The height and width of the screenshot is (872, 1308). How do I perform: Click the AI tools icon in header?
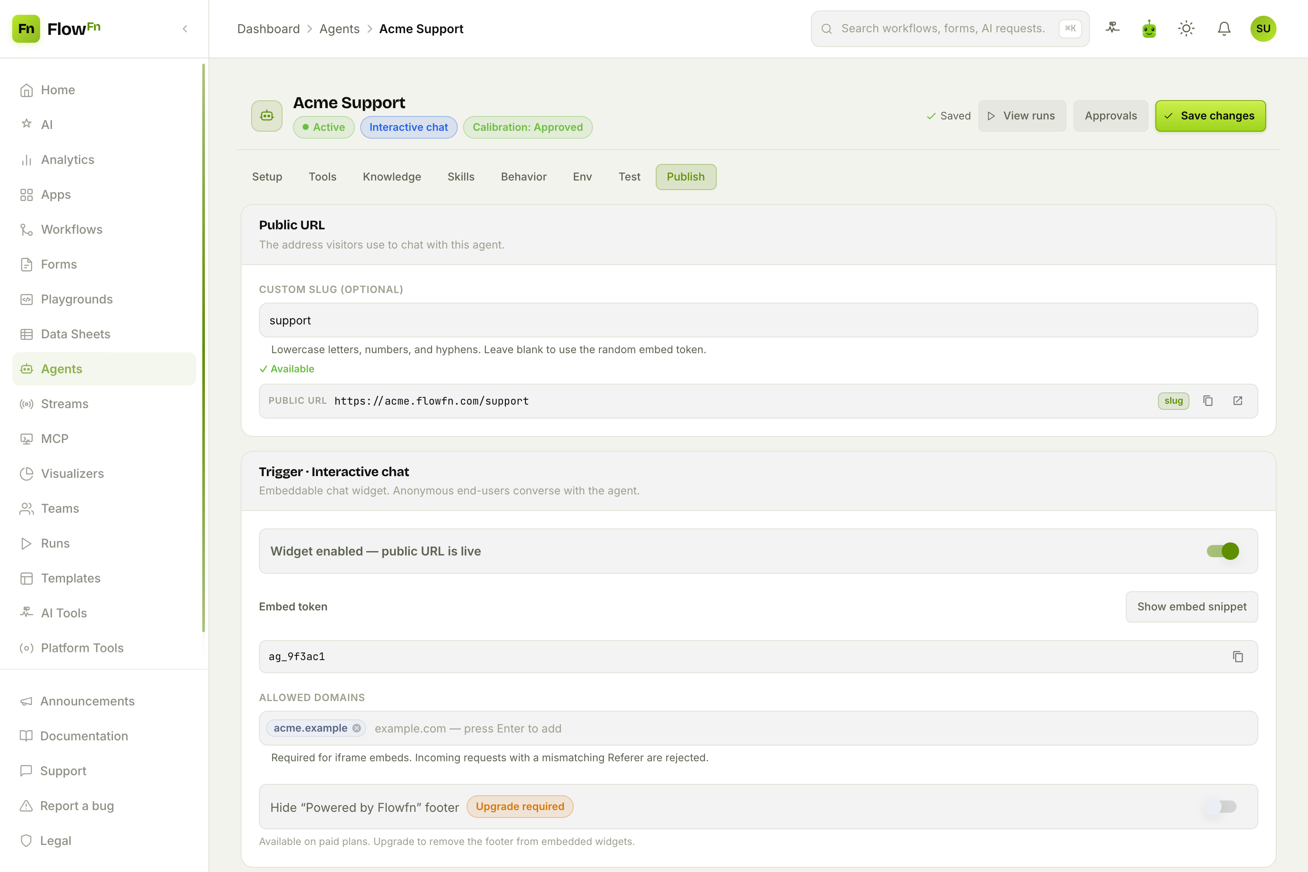(x=1112, y=28)
